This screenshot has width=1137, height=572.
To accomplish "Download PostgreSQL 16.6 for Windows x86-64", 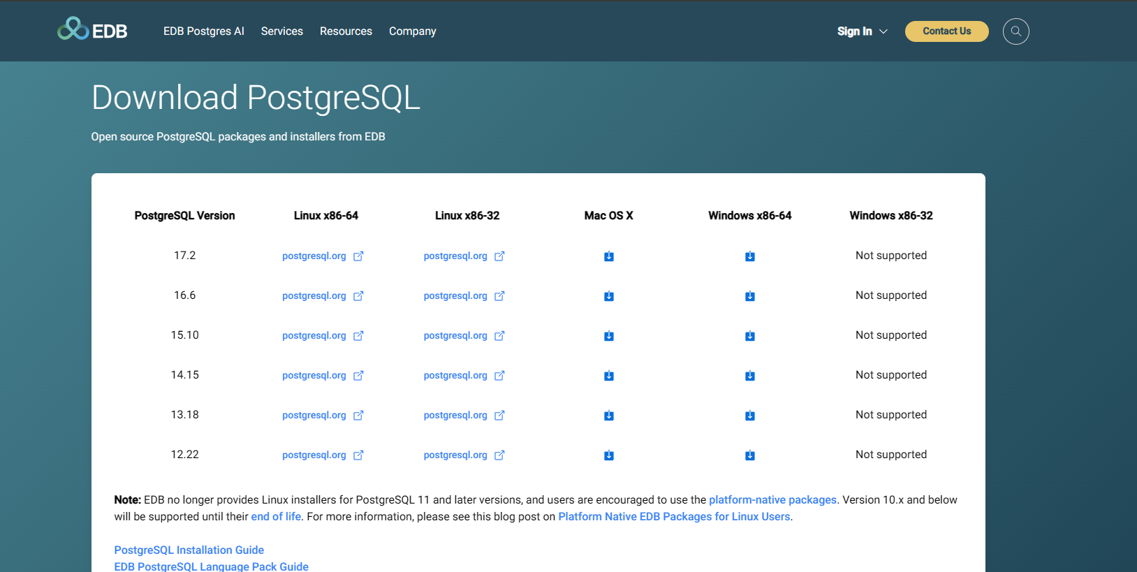I will click(x=750, y=296).
